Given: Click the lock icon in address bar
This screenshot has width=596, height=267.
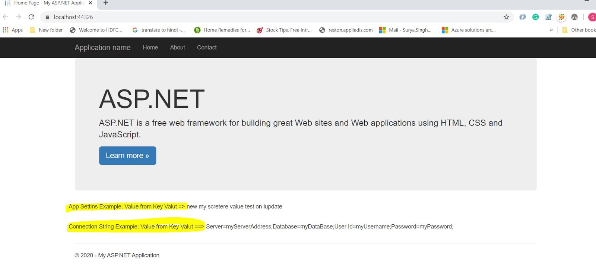Looking at the screenshot, I should [47, 17].
